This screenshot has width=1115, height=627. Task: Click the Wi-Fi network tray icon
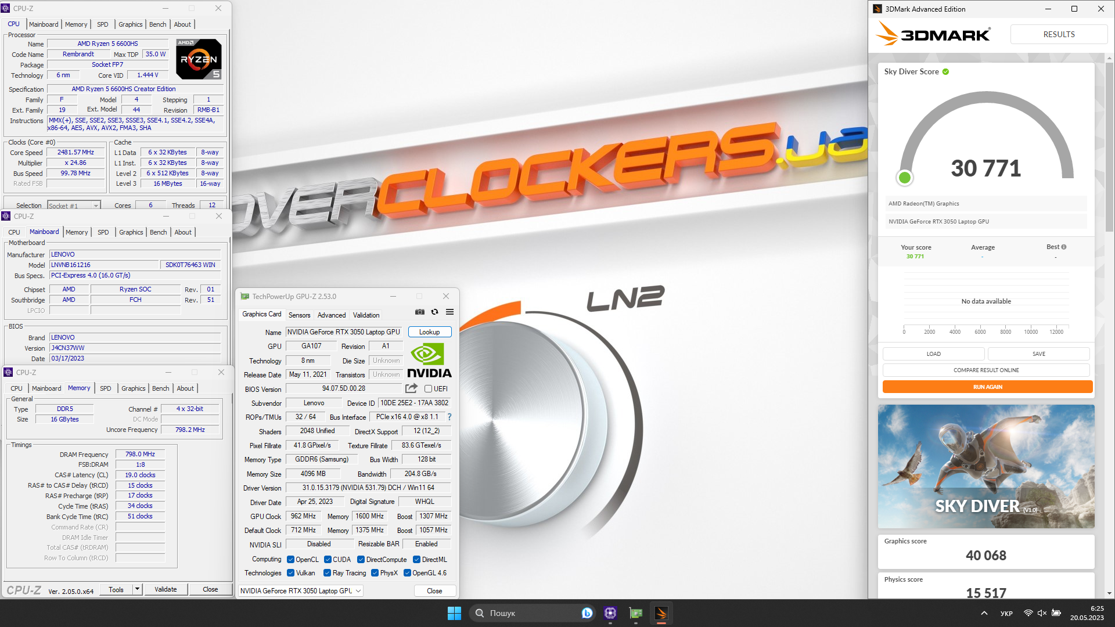click(1028, 613)
